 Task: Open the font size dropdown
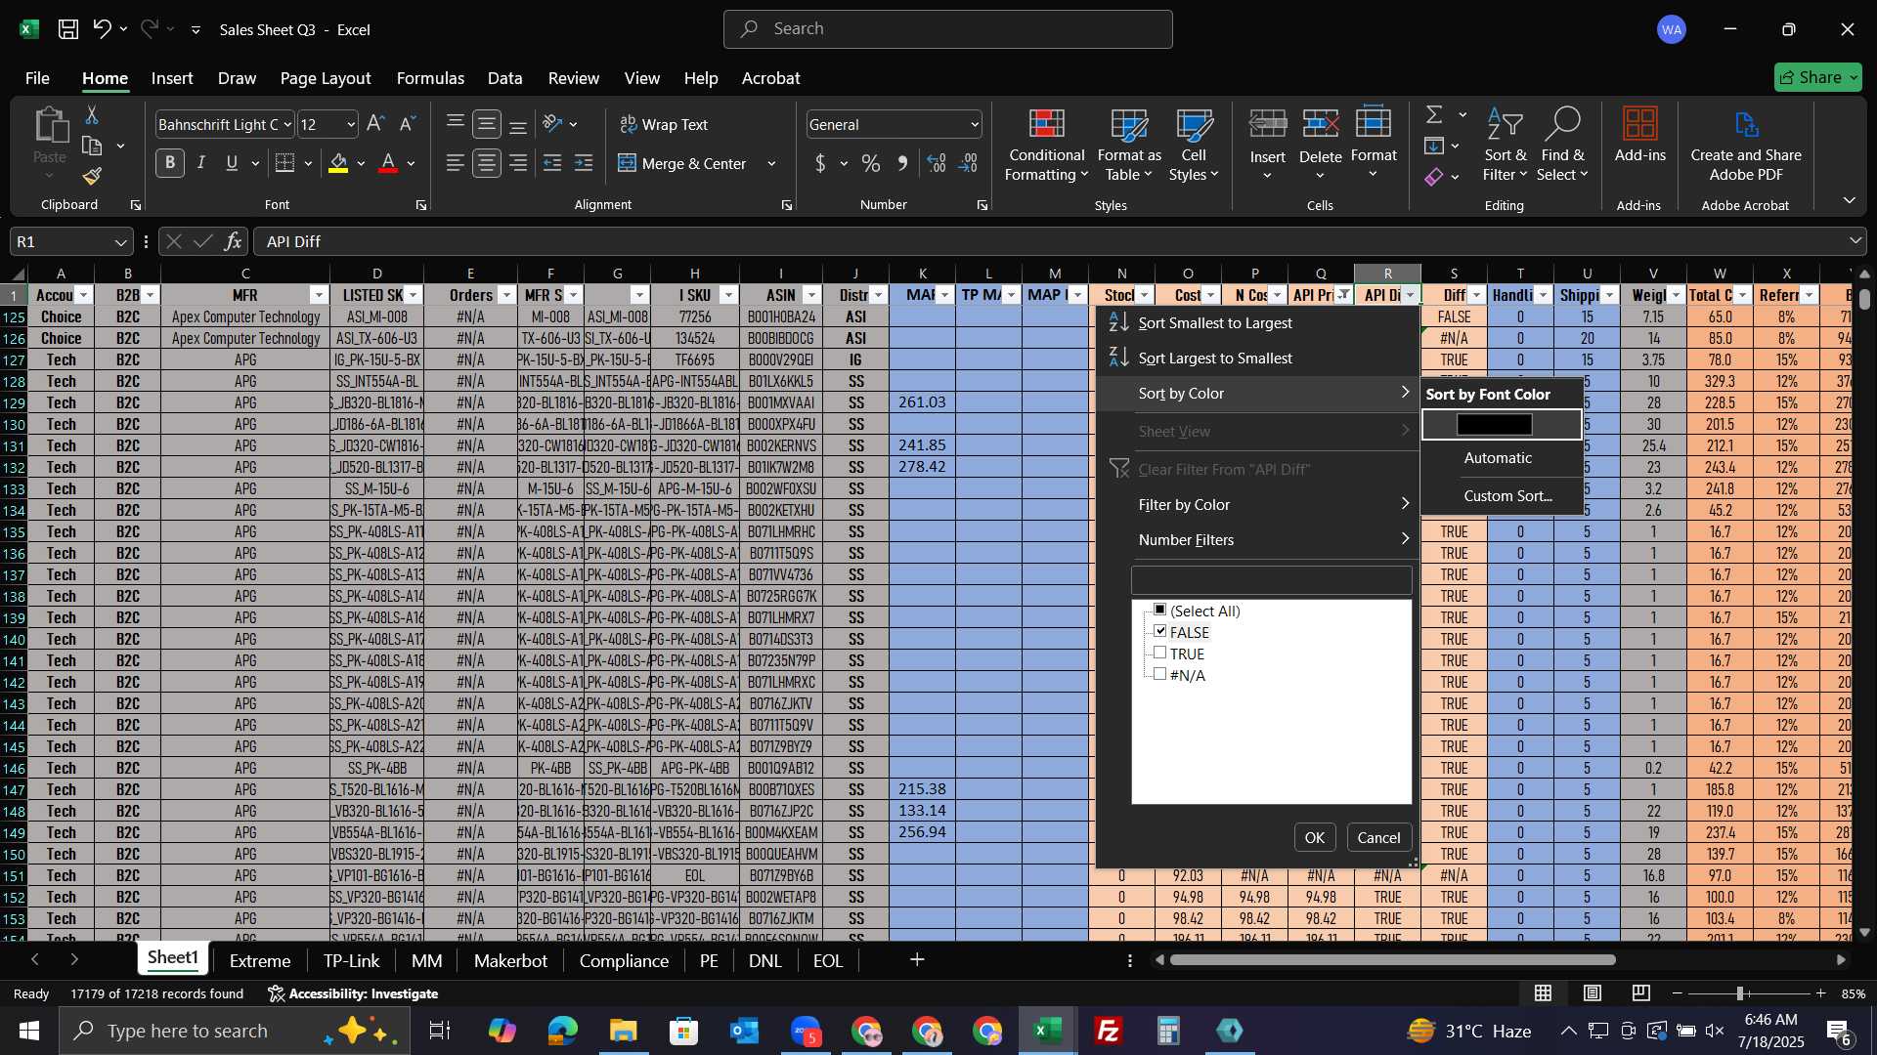click(351, 124)
